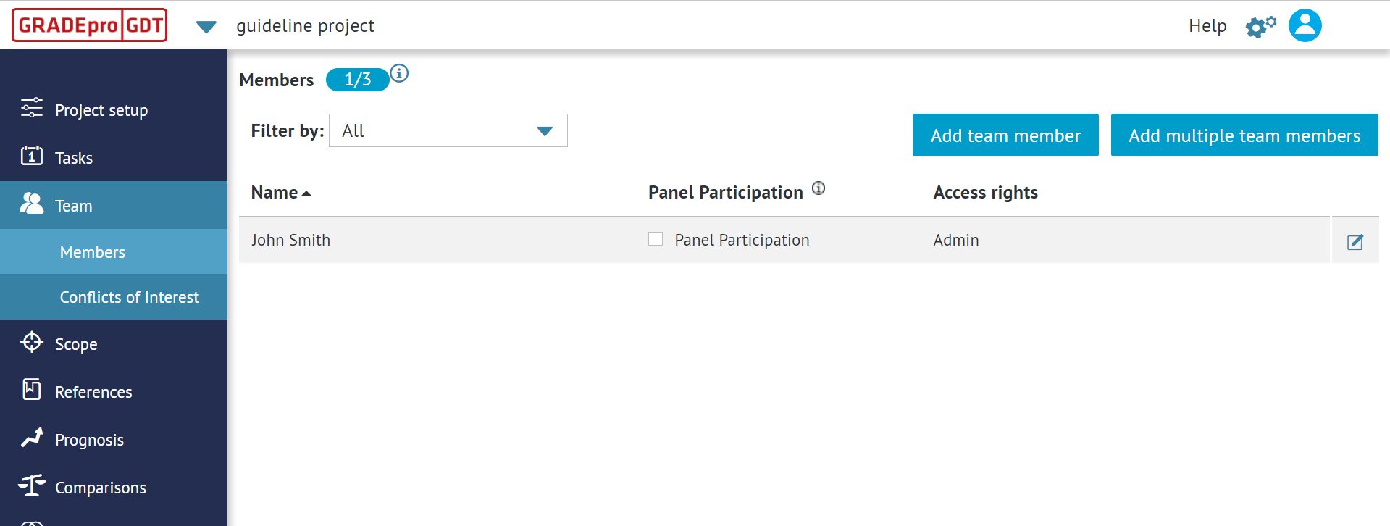Select the Prognosis arrow icon
The height and width of the screenshot is (526, 1390).
point(31,438)
